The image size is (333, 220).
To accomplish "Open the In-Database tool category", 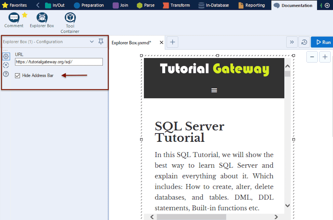I will point(214,5).
